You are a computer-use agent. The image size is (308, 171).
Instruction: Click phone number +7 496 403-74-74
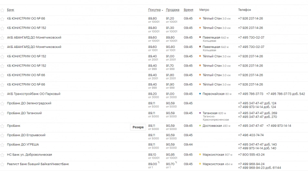click(x=251, y=135)
